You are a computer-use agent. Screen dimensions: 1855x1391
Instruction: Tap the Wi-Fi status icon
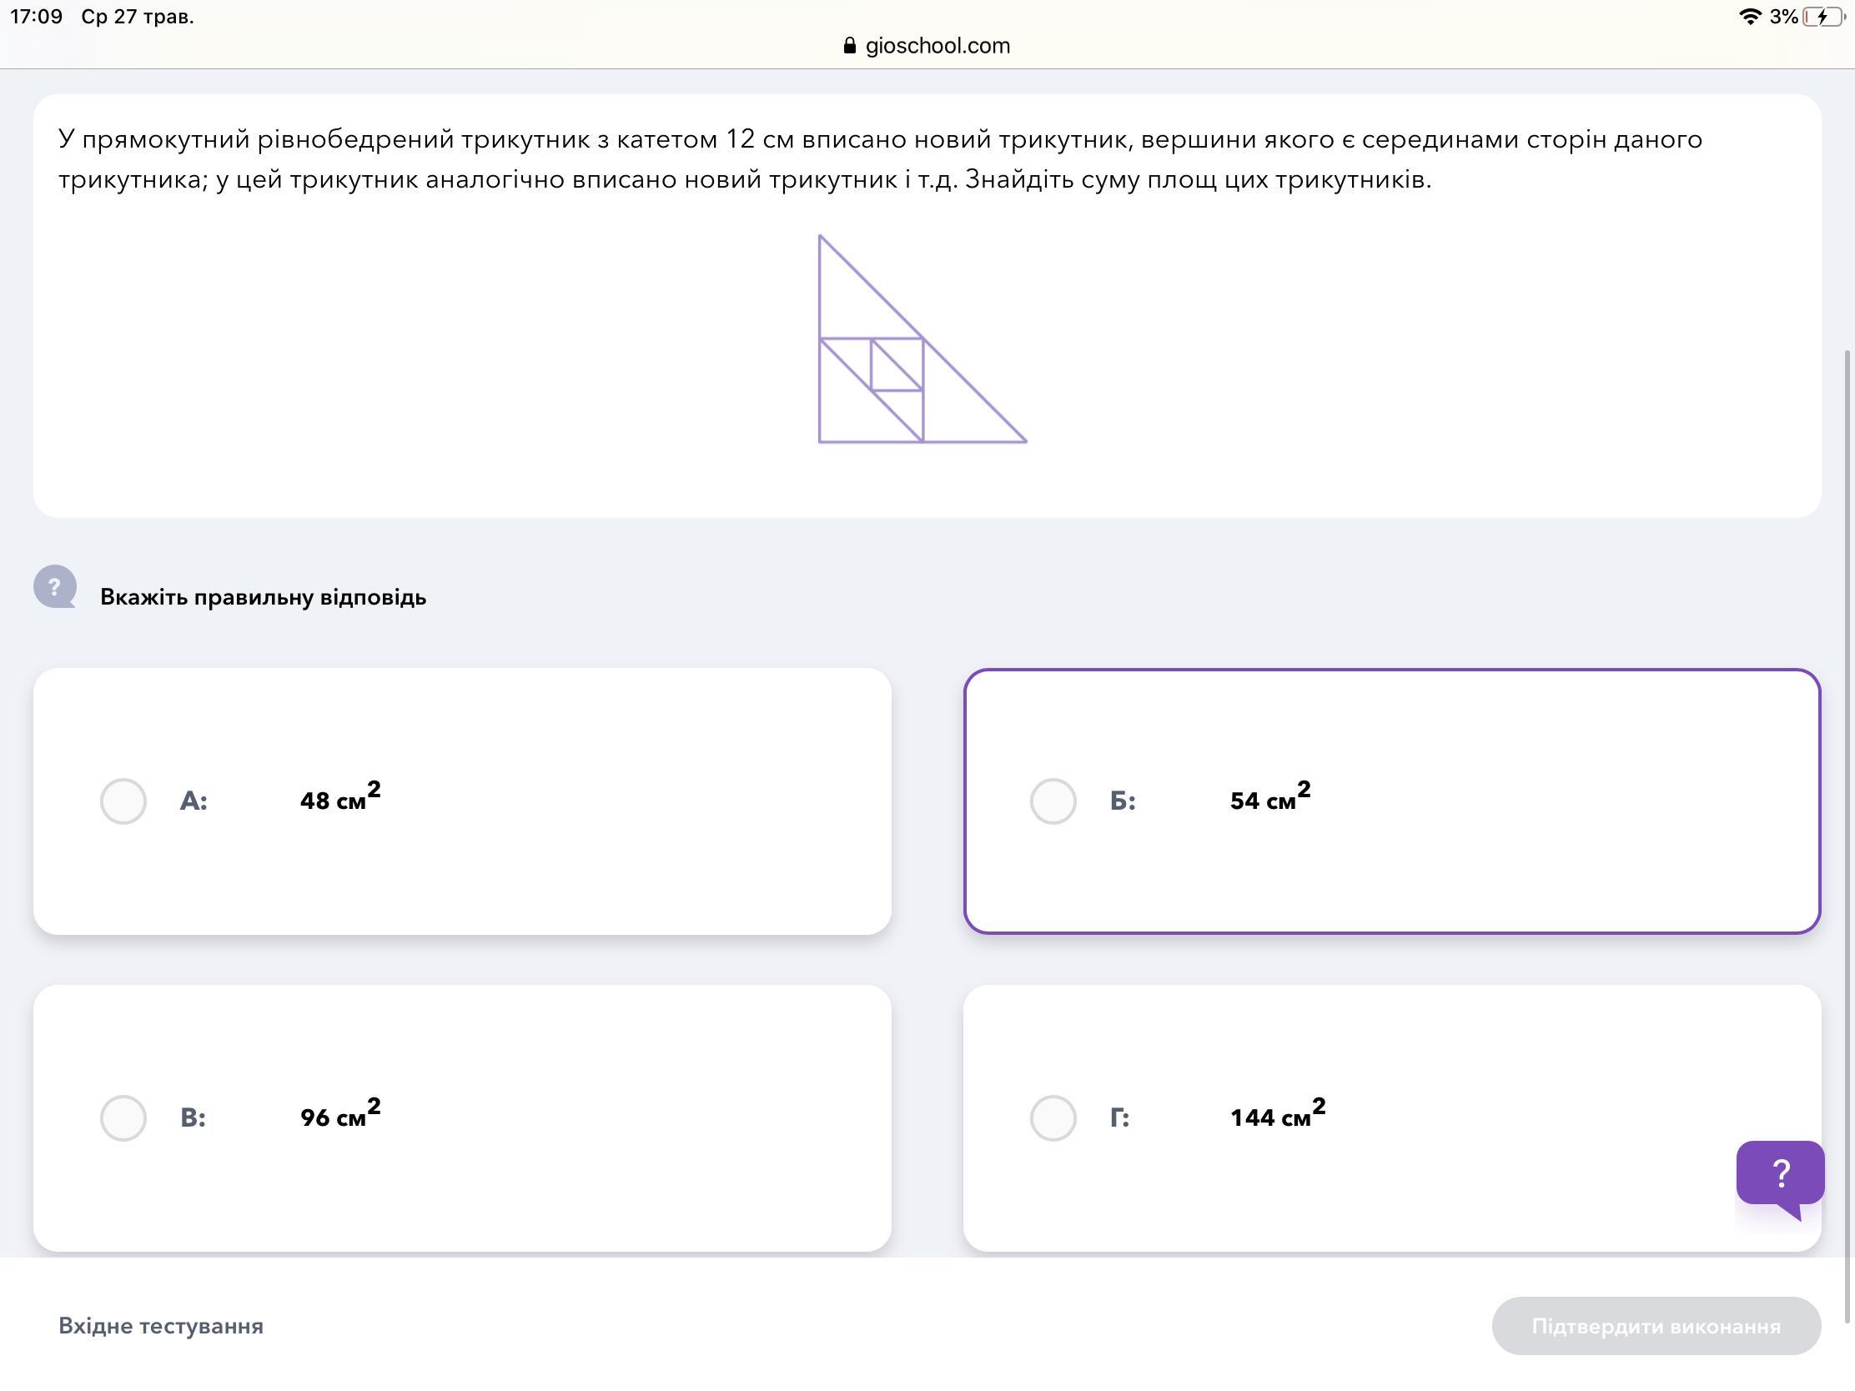1749,17
